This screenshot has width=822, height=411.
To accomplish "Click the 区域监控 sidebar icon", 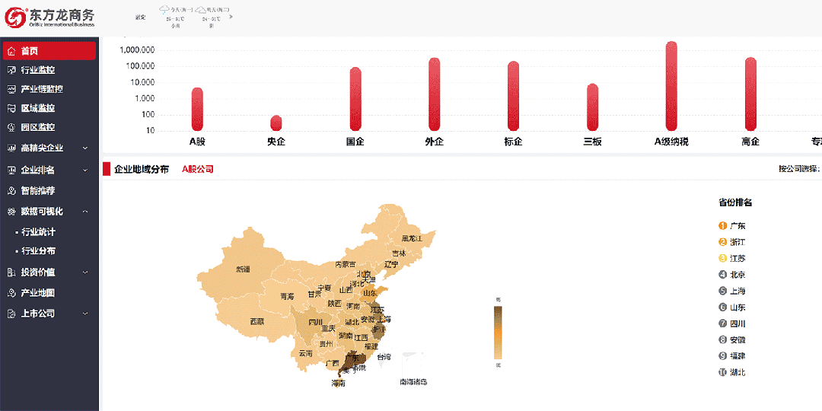I will click(11, 108).
